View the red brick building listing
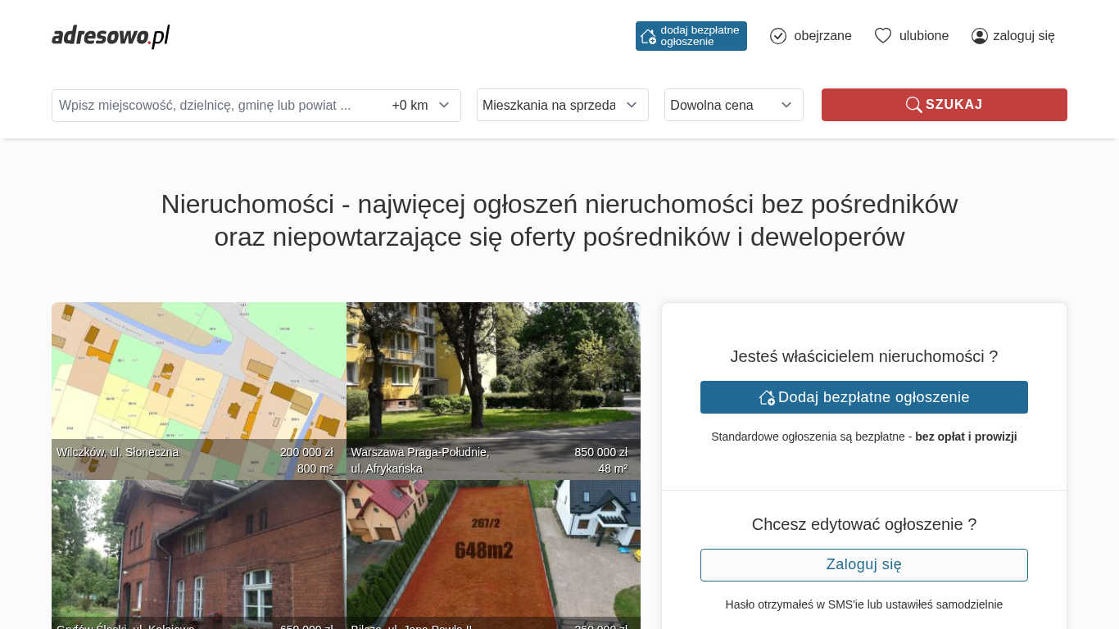This screenshot has width=1119, height=629. 198,554
